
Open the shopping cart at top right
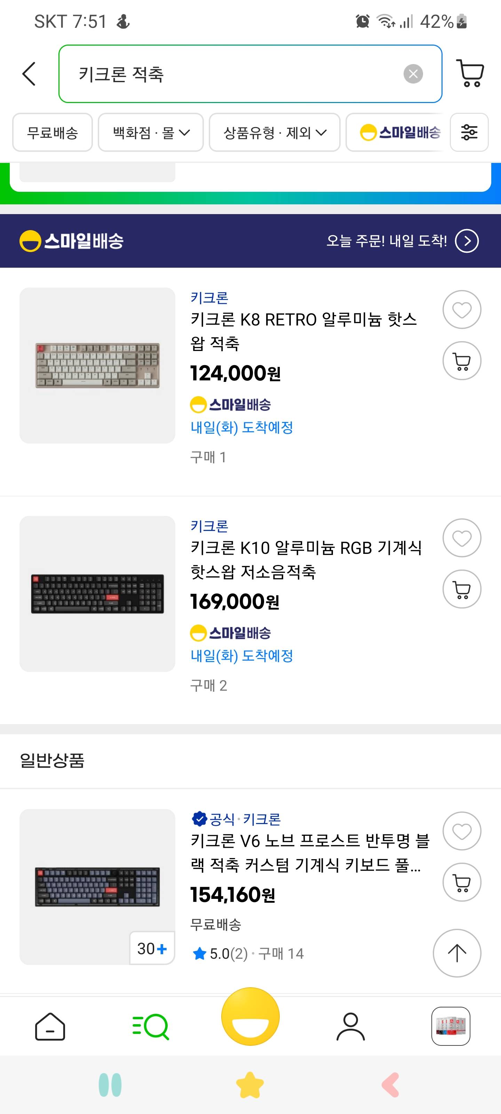tap(470, 73)
